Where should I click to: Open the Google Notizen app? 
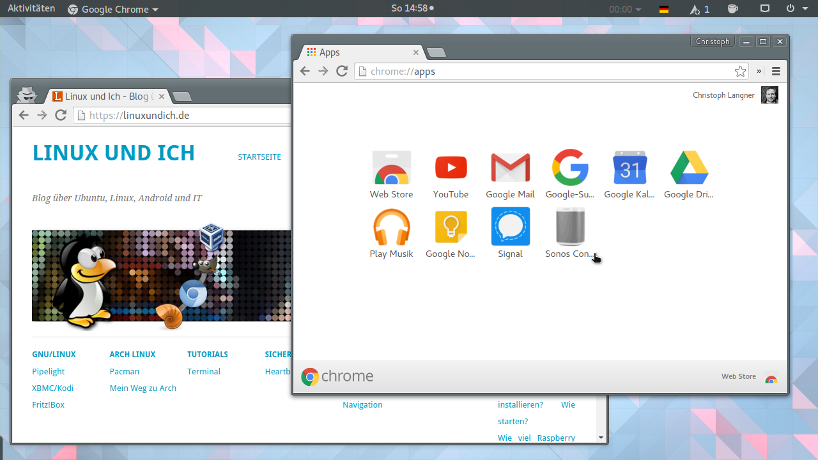point(451,234)
